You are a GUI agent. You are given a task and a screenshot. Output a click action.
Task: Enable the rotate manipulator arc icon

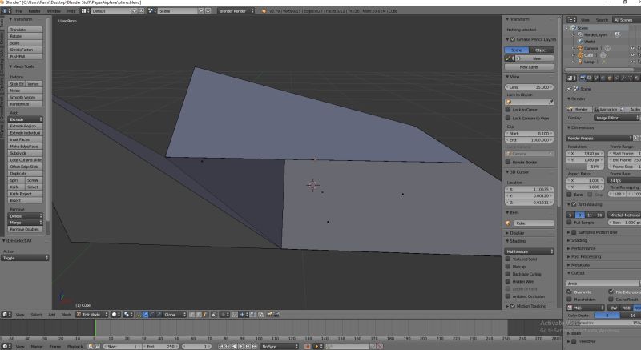(x=151, y=315)
